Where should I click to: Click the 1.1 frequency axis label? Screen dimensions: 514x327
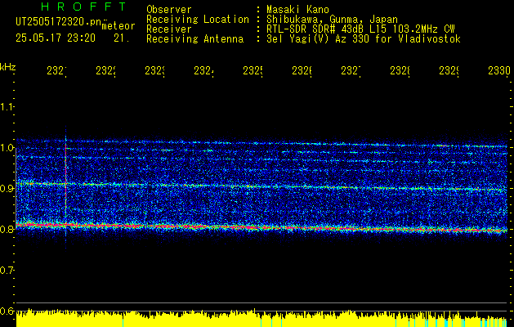[x=7, y=107]
